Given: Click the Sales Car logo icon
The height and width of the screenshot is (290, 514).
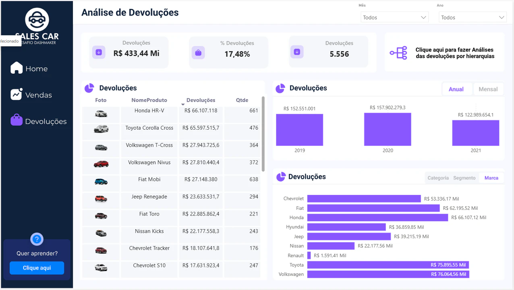Looking at the screenshot, I should click(37, 19).
